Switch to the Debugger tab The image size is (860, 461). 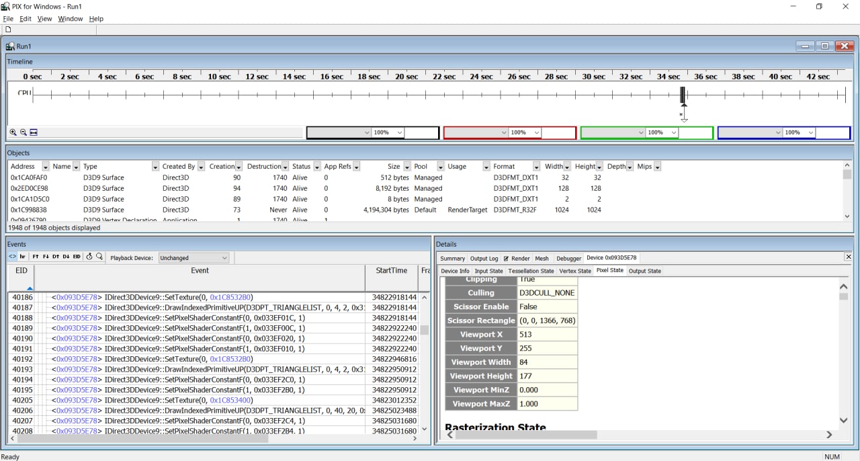coord(568,258)
